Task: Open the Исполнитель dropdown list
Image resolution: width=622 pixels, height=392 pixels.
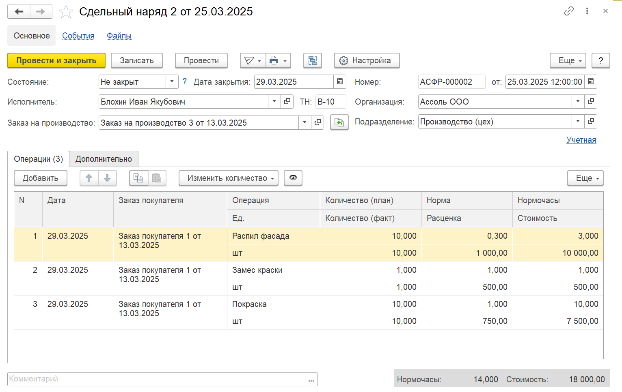Action: [x=274, y=101]
